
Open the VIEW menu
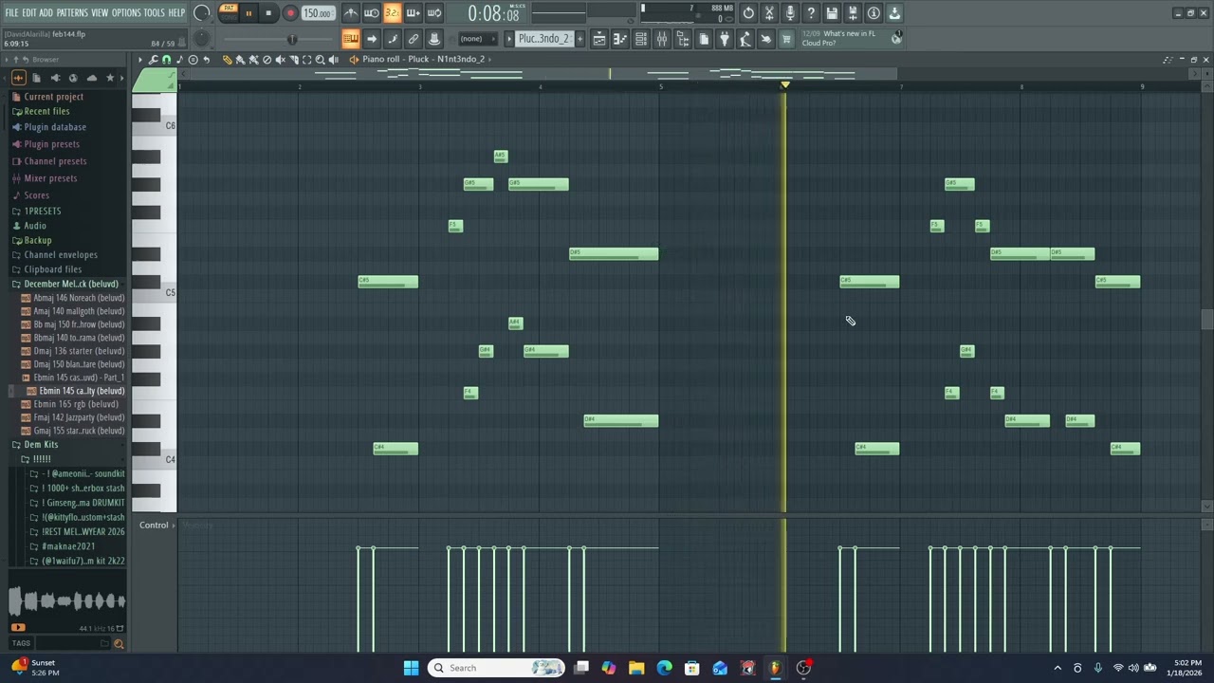pos(100,12)
